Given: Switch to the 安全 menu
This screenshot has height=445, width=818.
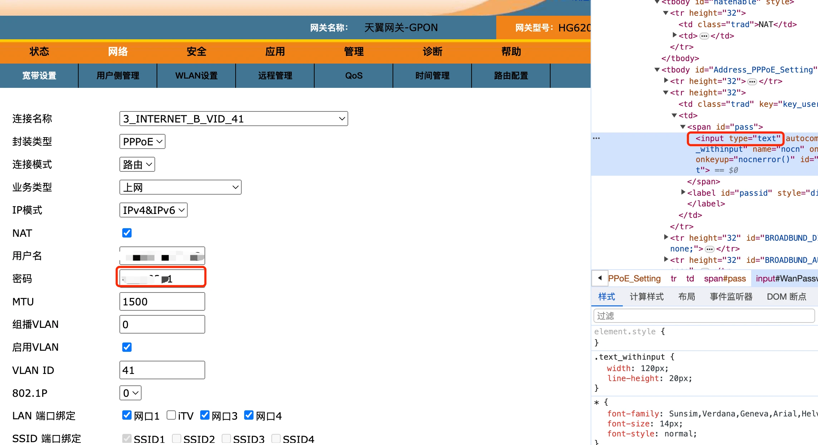Looking at the screenshot, I should click(x=196, y=52).
